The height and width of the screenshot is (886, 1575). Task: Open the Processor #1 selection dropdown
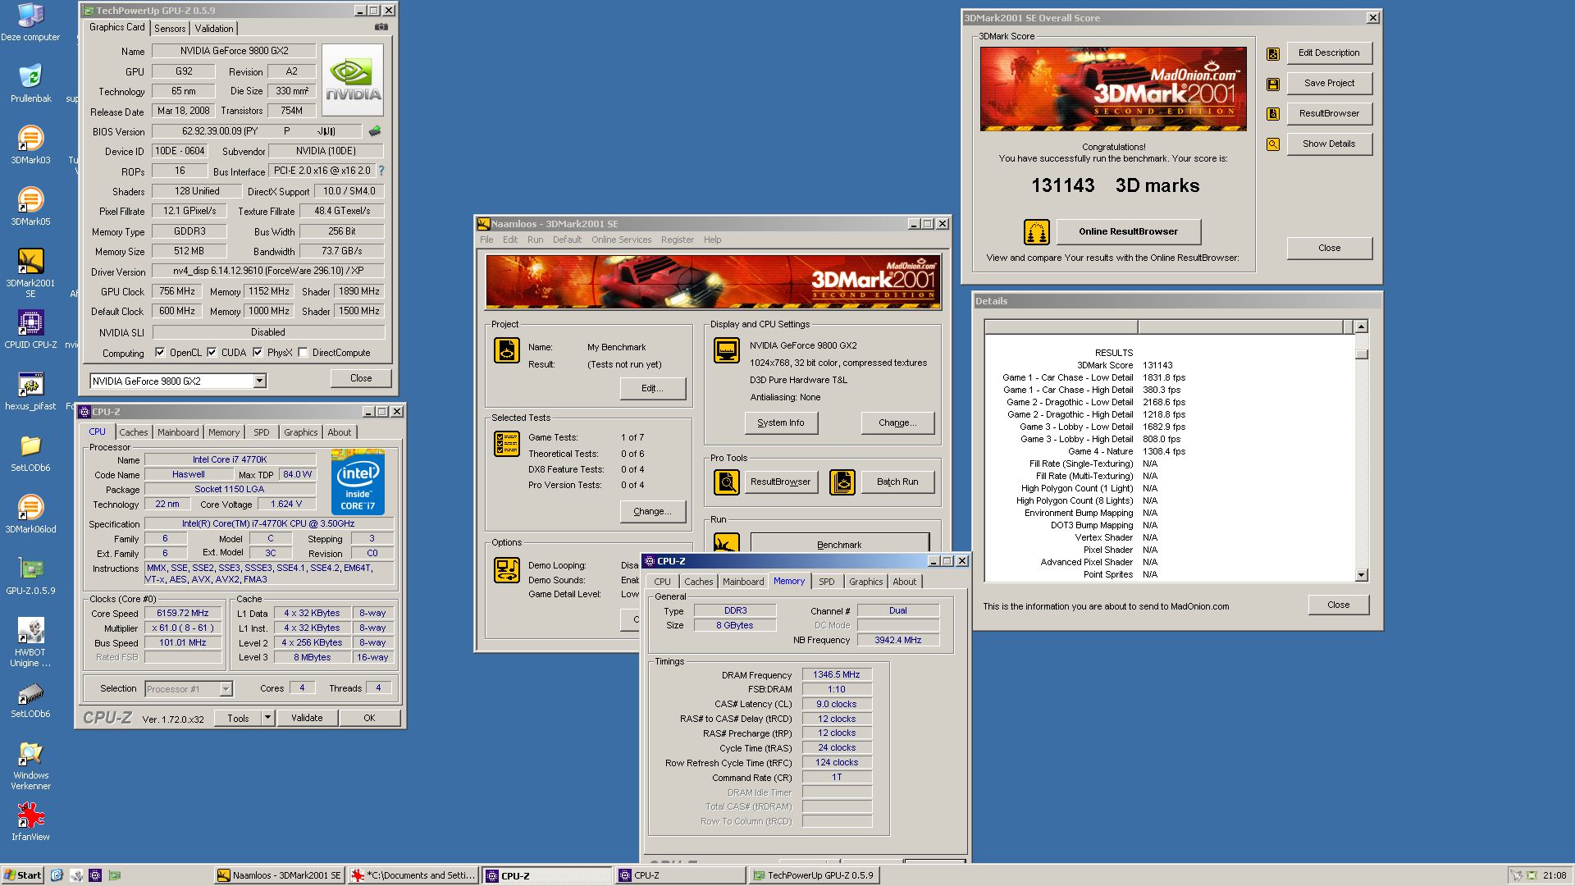226,689
